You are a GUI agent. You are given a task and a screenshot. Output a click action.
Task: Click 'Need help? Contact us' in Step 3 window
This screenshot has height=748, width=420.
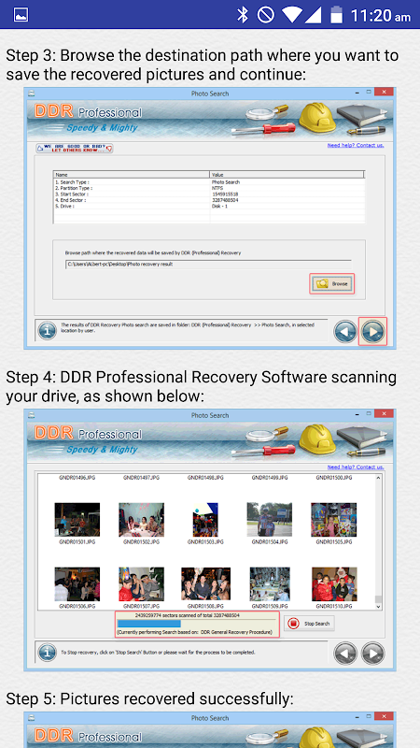[x=356, y=145]
